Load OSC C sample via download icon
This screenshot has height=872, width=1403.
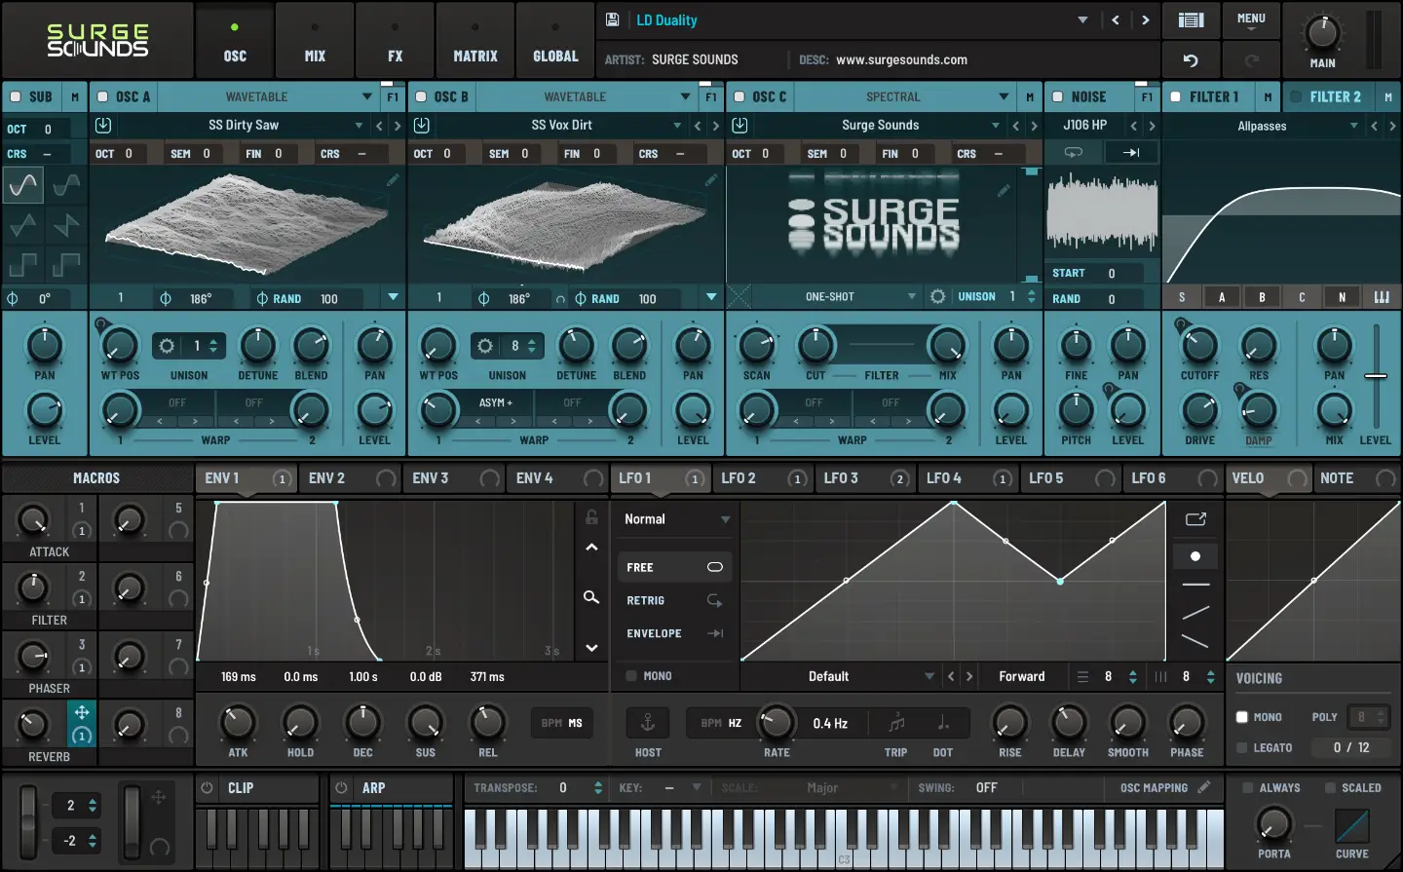(x=739, y=126)
